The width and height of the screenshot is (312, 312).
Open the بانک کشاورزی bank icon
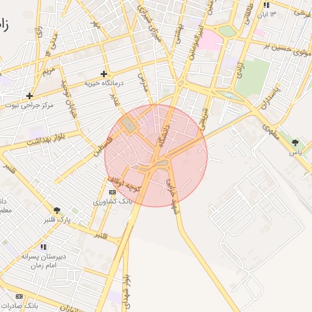coord(112,192)
